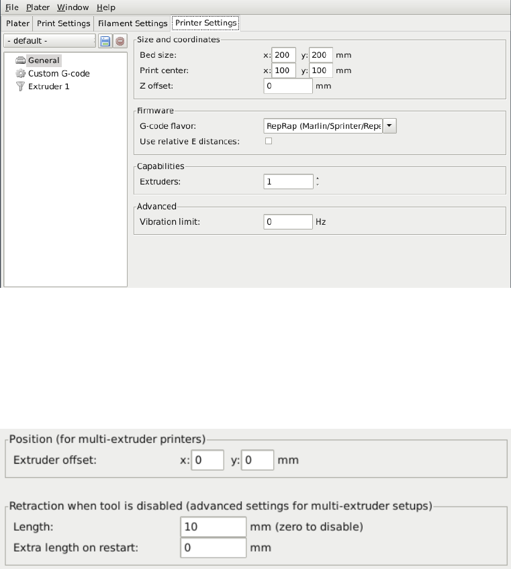Switch to the Filament Settings tab
Viewport: 511px width, 569px height.
(132, 23)
